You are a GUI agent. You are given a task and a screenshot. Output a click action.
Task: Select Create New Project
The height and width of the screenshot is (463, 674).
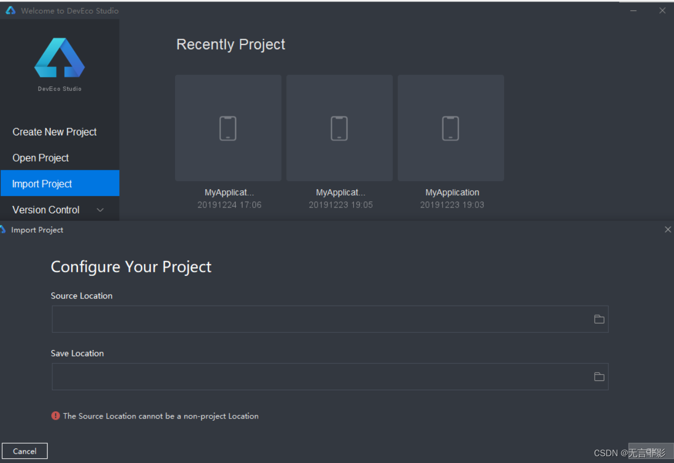(x=55, y=132)
